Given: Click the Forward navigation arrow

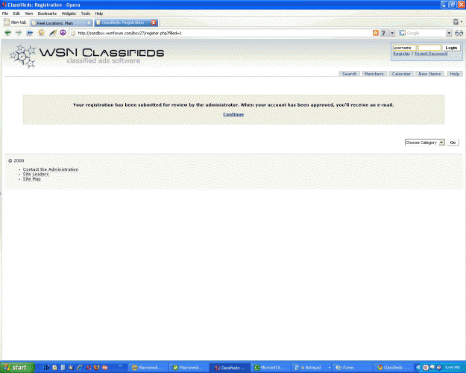Looking at the screenshot, I should pos(18,33).
